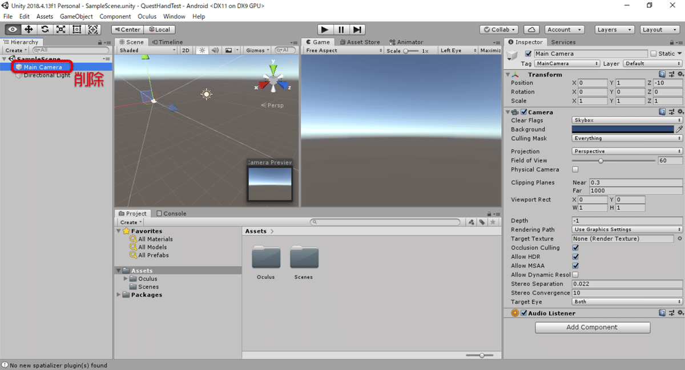Screen dimensions: 685x370
Task: Select the Move tool
Action: (29, 29)
